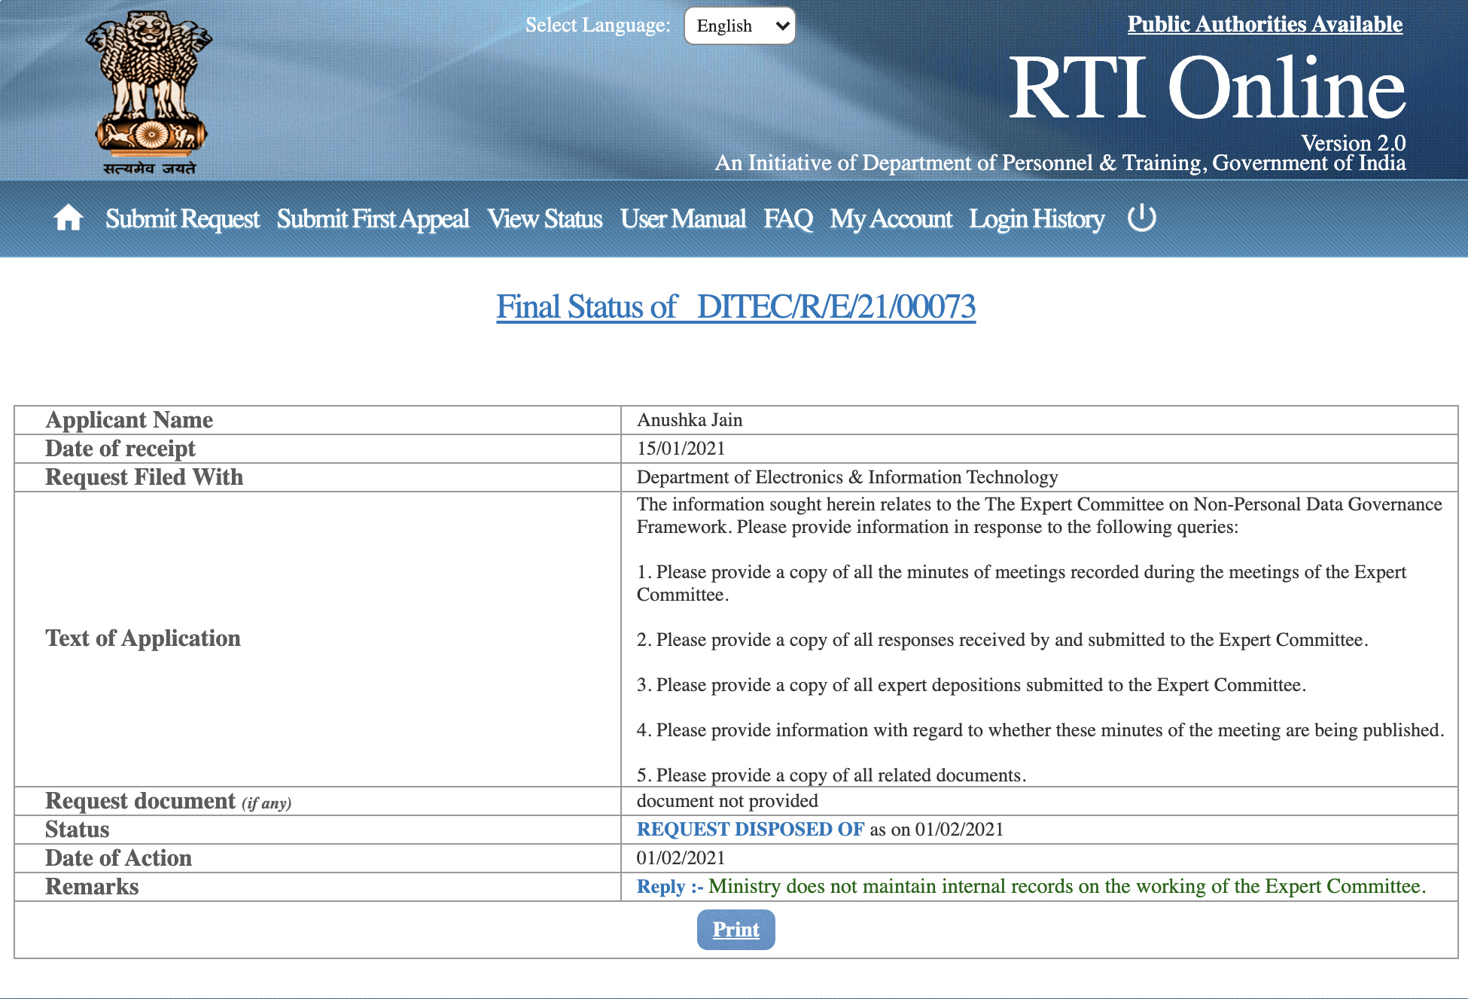
Task: Go to My Account
Action: point(891,219)
